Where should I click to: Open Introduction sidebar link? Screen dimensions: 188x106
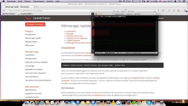[x=31, y=34]
